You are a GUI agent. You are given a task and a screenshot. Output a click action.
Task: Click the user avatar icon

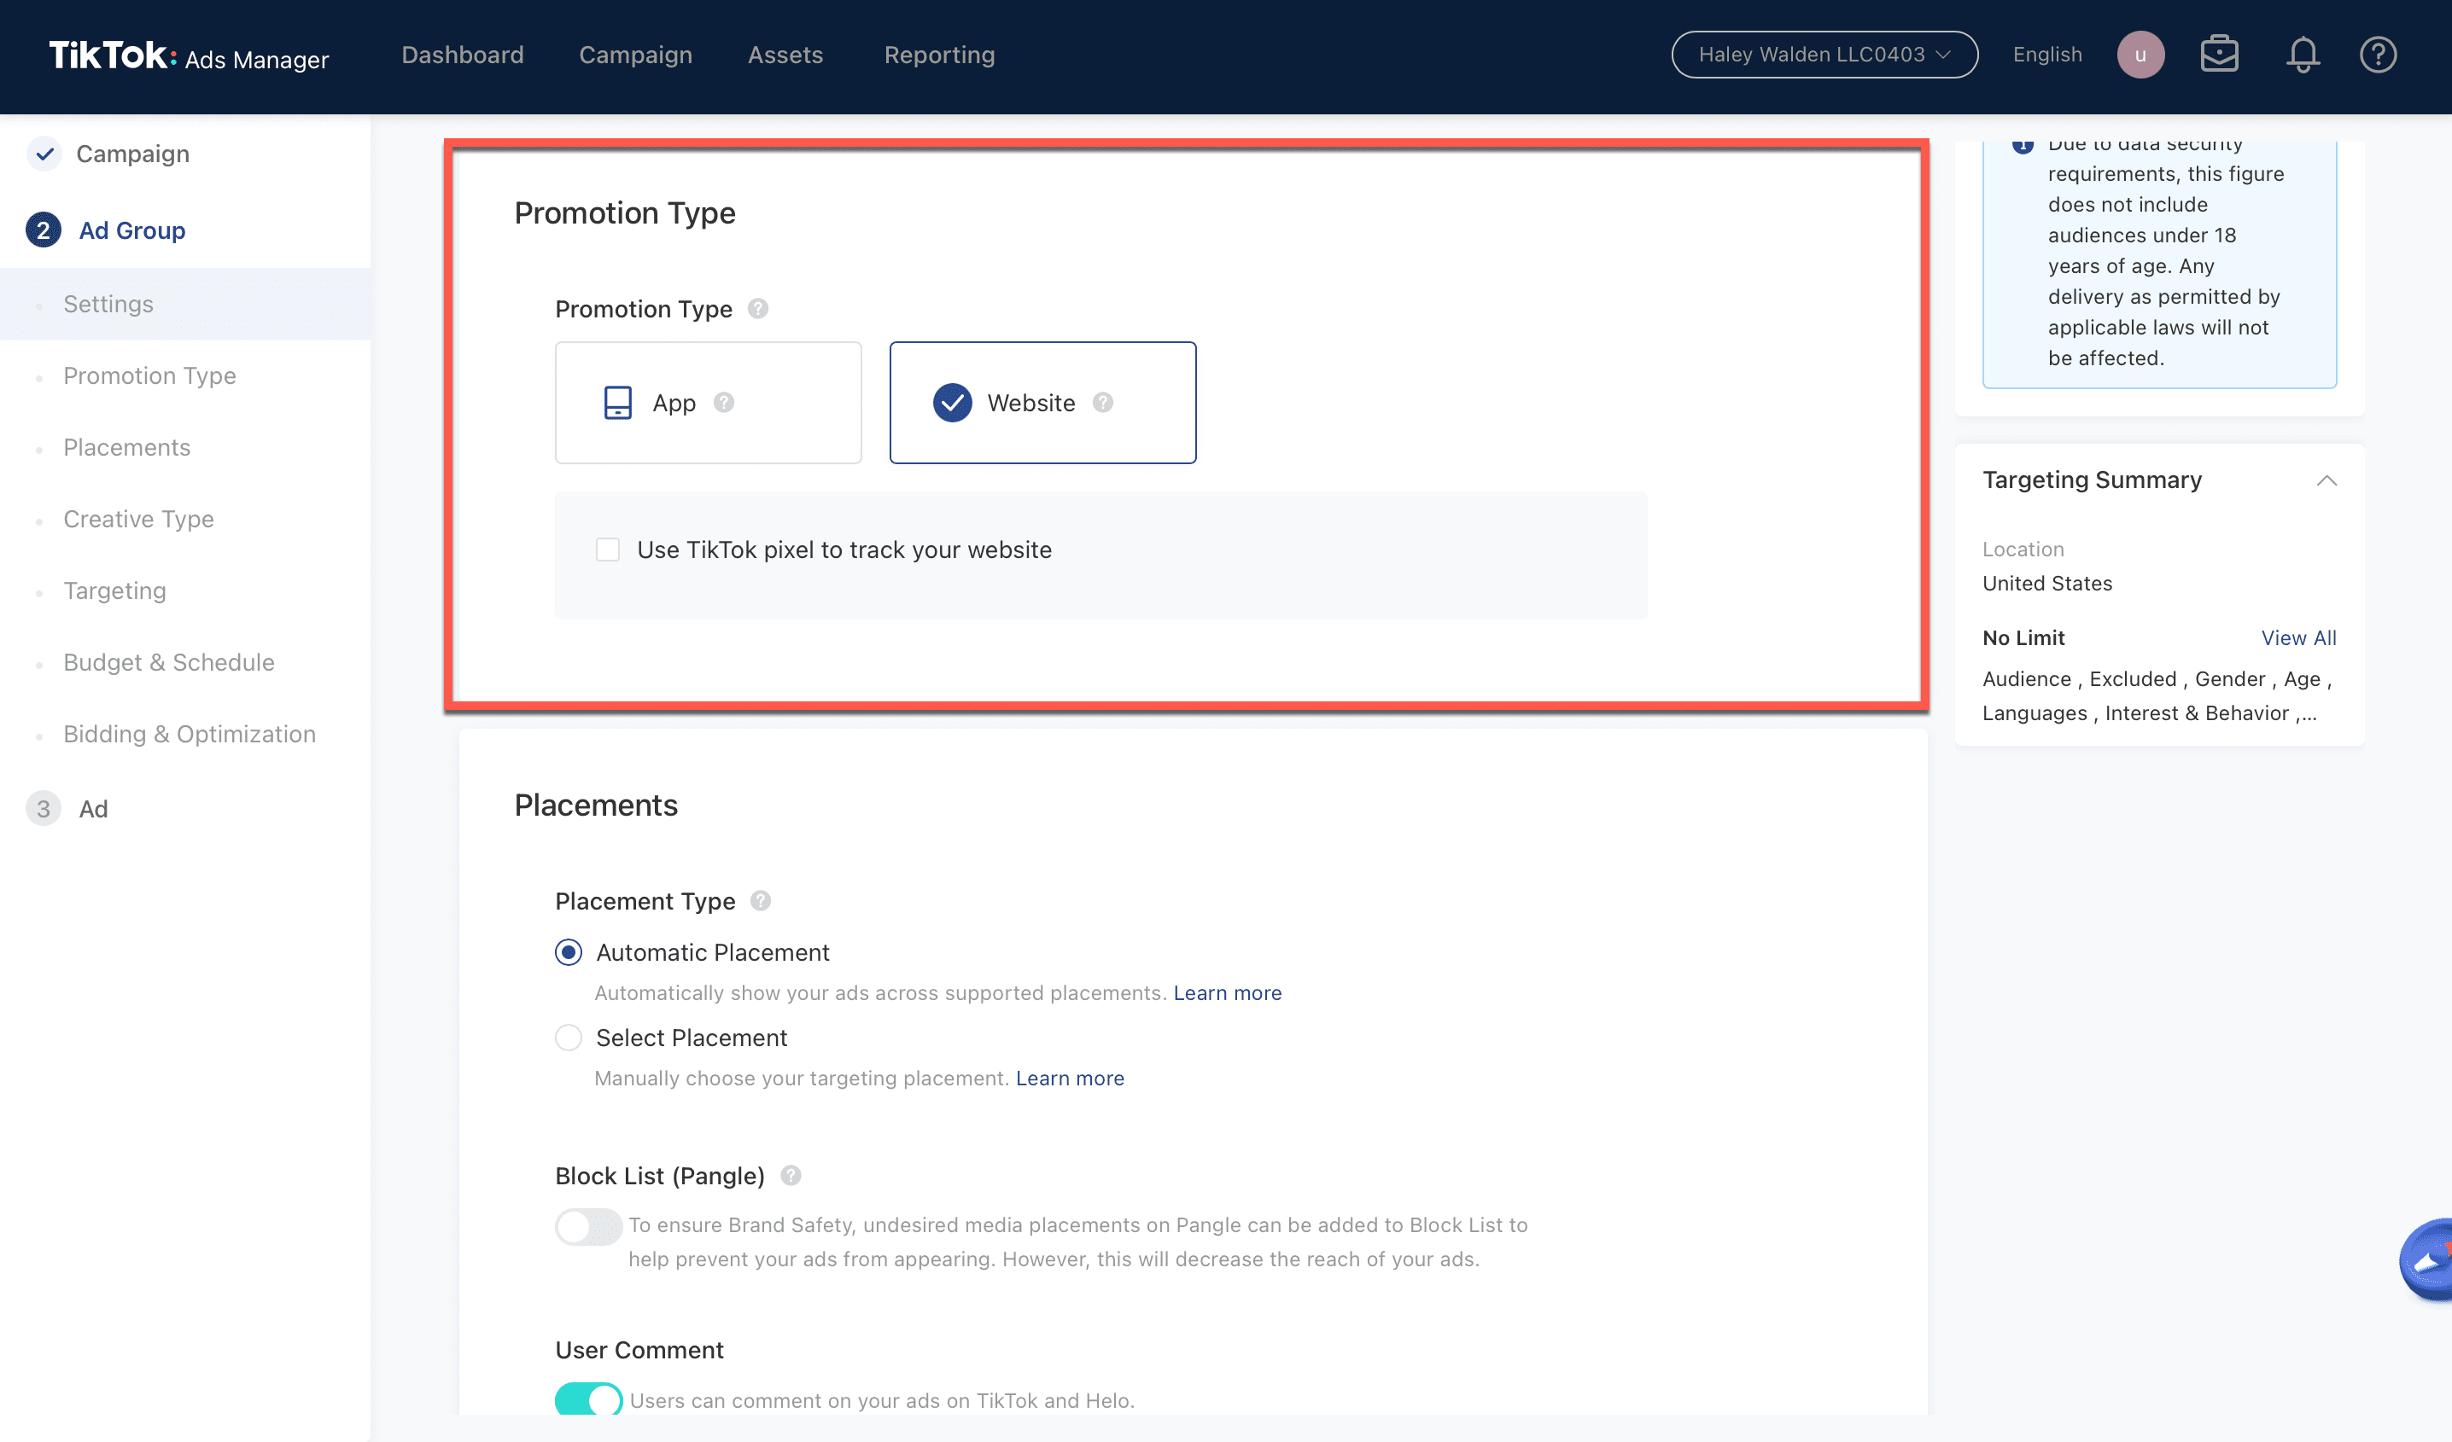click(2140, 55)
